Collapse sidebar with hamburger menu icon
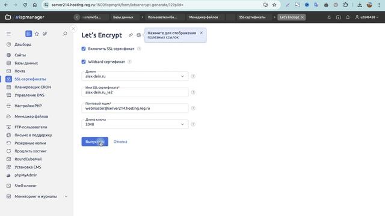385x216 pixels. (x=8, y=34)
